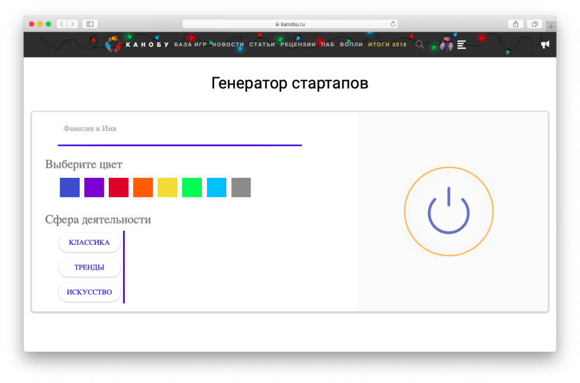Screen dimensions: 580x383
Task: Reload page with refresh icon
Action: [393, 24]
